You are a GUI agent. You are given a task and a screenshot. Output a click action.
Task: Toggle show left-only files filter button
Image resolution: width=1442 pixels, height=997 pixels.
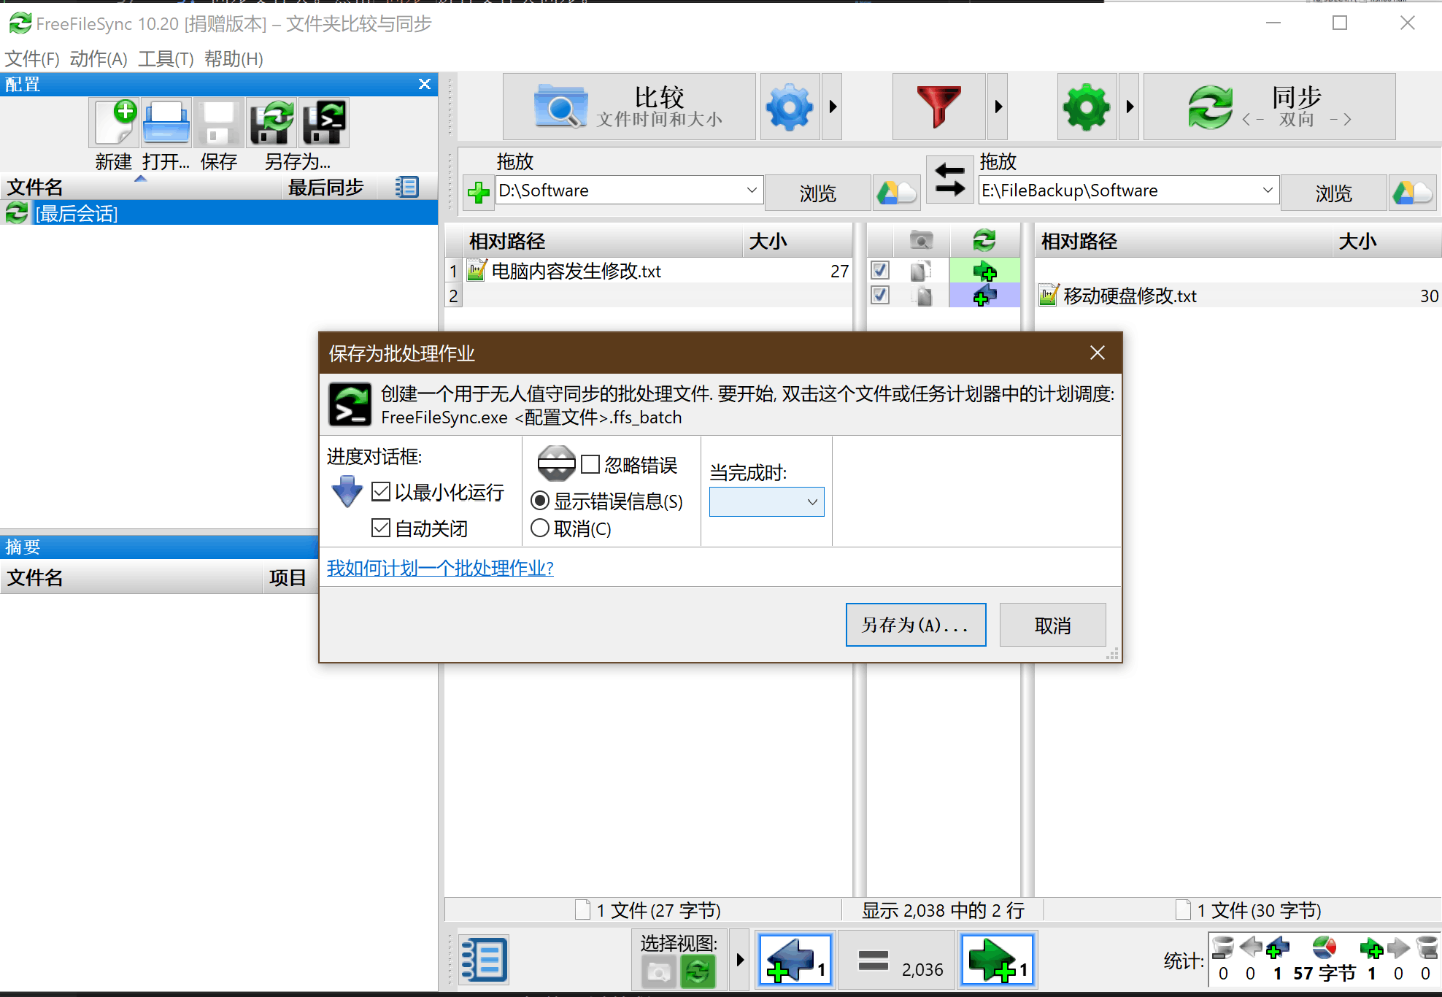pyautogui.click(x=795, y=961)
